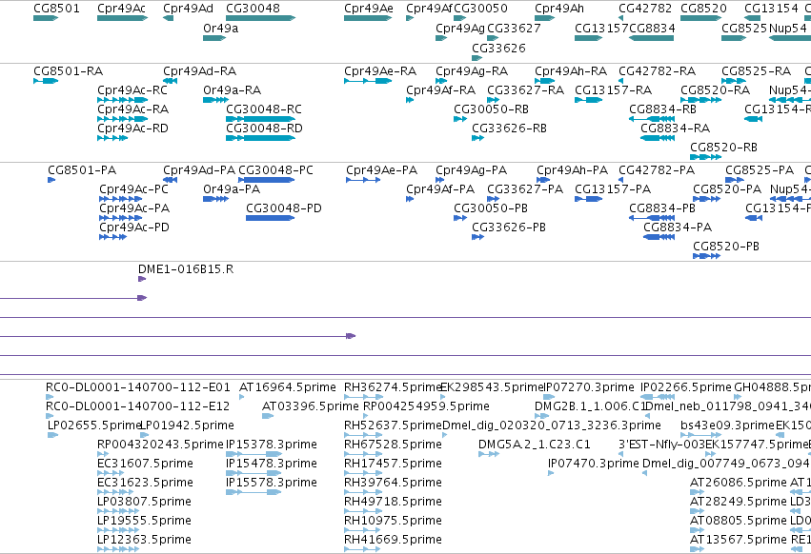Click the bs43e09.3prime EST label
This screenshot has height=554, width=811.
click(727, 425)
